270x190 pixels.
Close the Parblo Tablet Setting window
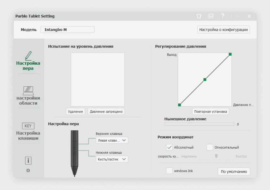coord(249,16)
